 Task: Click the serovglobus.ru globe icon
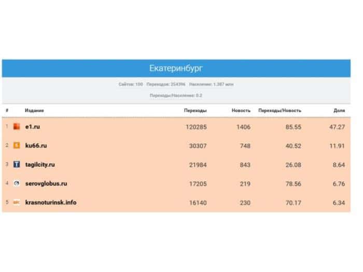tap(17, 183)
